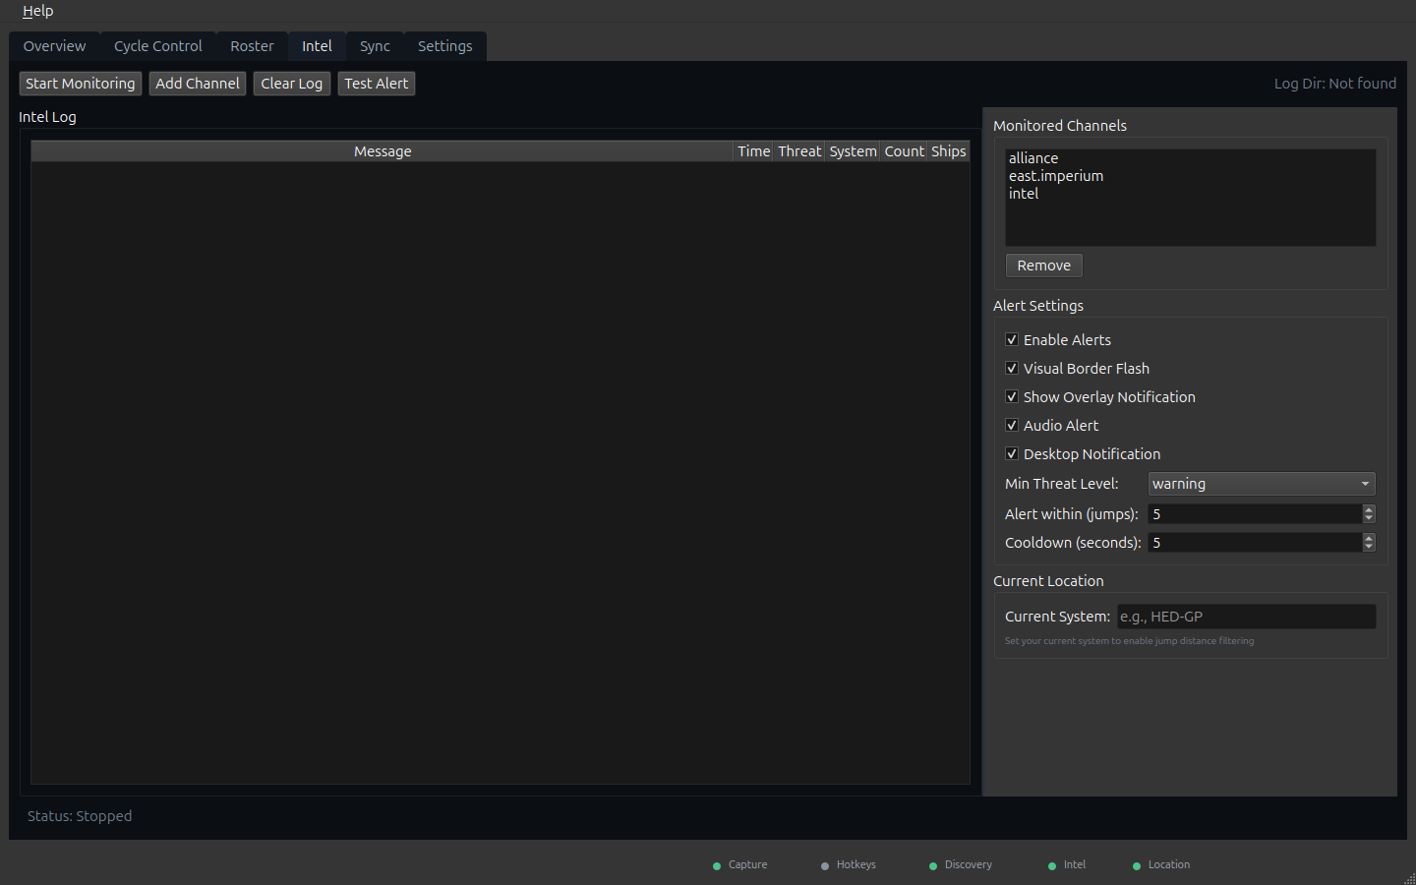Click the Ships column header
Image resolution: width=1416 pixels, height=885 pixels.
pos(949,151)
